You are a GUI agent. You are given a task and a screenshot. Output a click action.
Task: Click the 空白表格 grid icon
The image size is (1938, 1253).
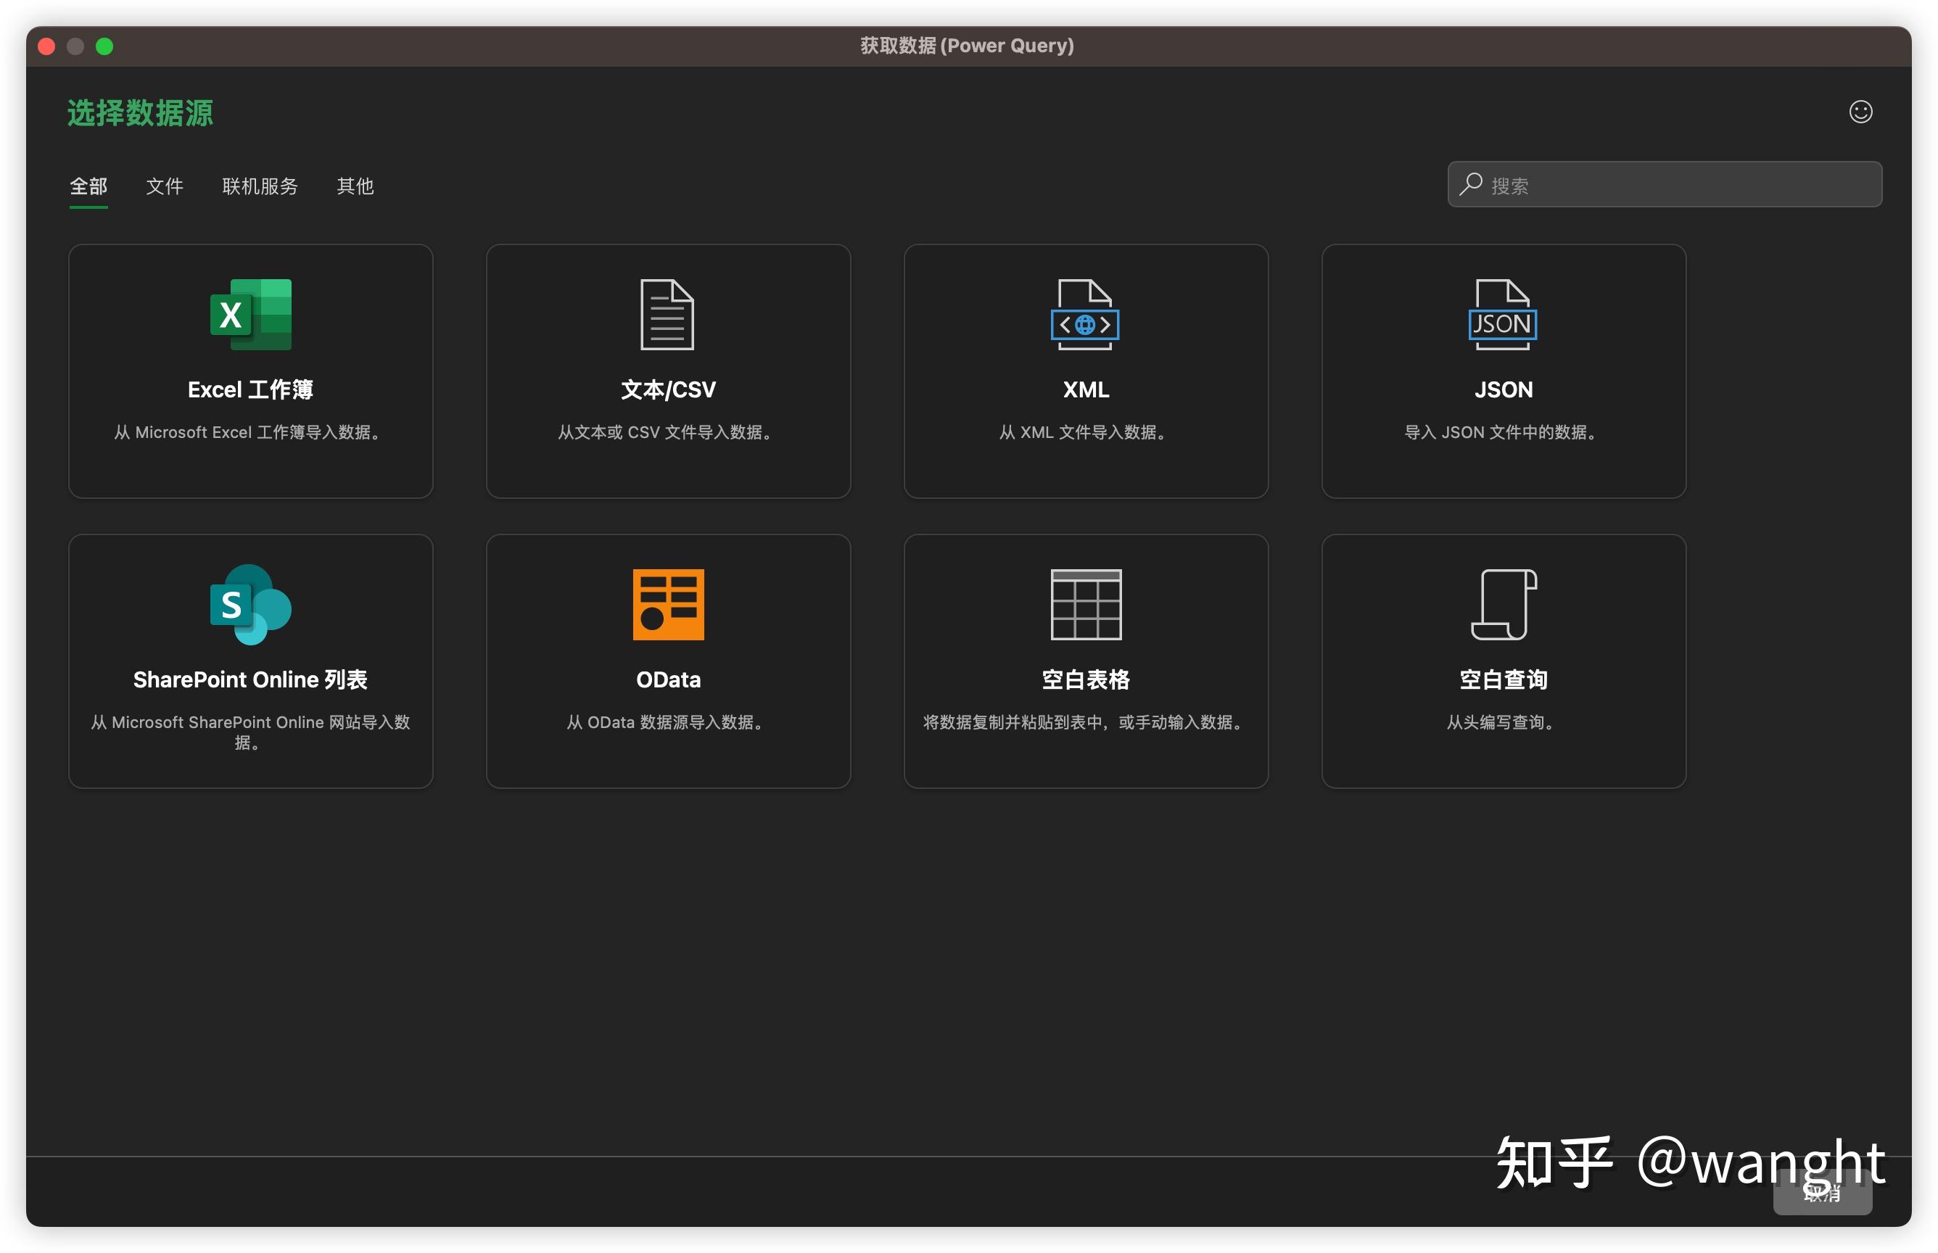(1085, 606)
